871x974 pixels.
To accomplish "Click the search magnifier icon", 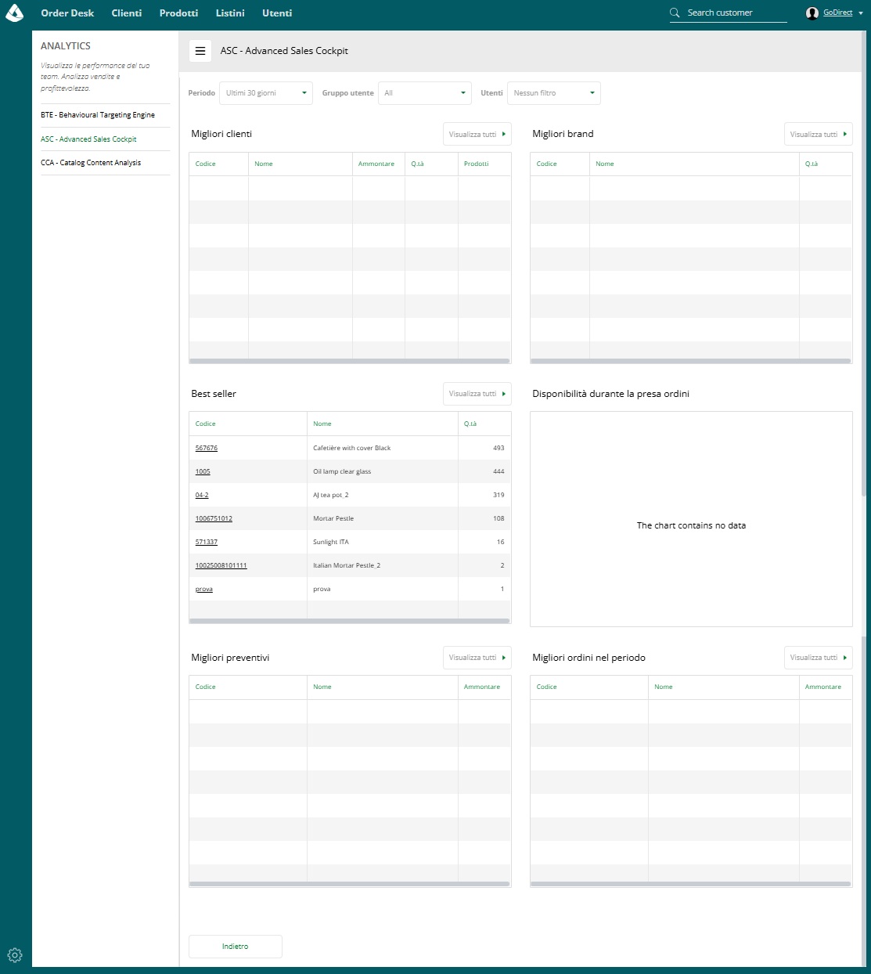I will (675, 13).
